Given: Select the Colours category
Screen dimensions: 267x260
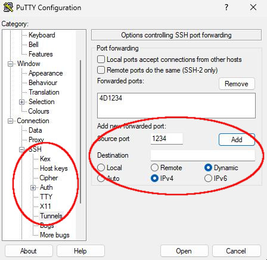Looking at the screenshot, I should click(39, 111).
